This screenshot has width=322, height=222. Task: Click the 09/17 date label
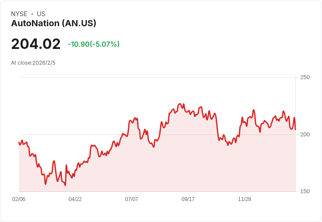point(188,199)
